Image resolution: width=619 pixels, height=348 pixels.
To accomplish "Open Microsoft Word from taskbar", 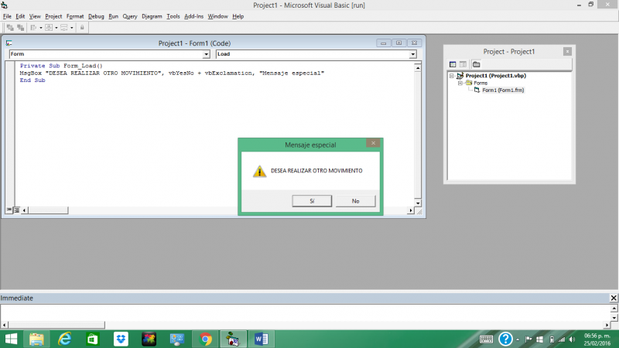I will click(x=262, y=339).
